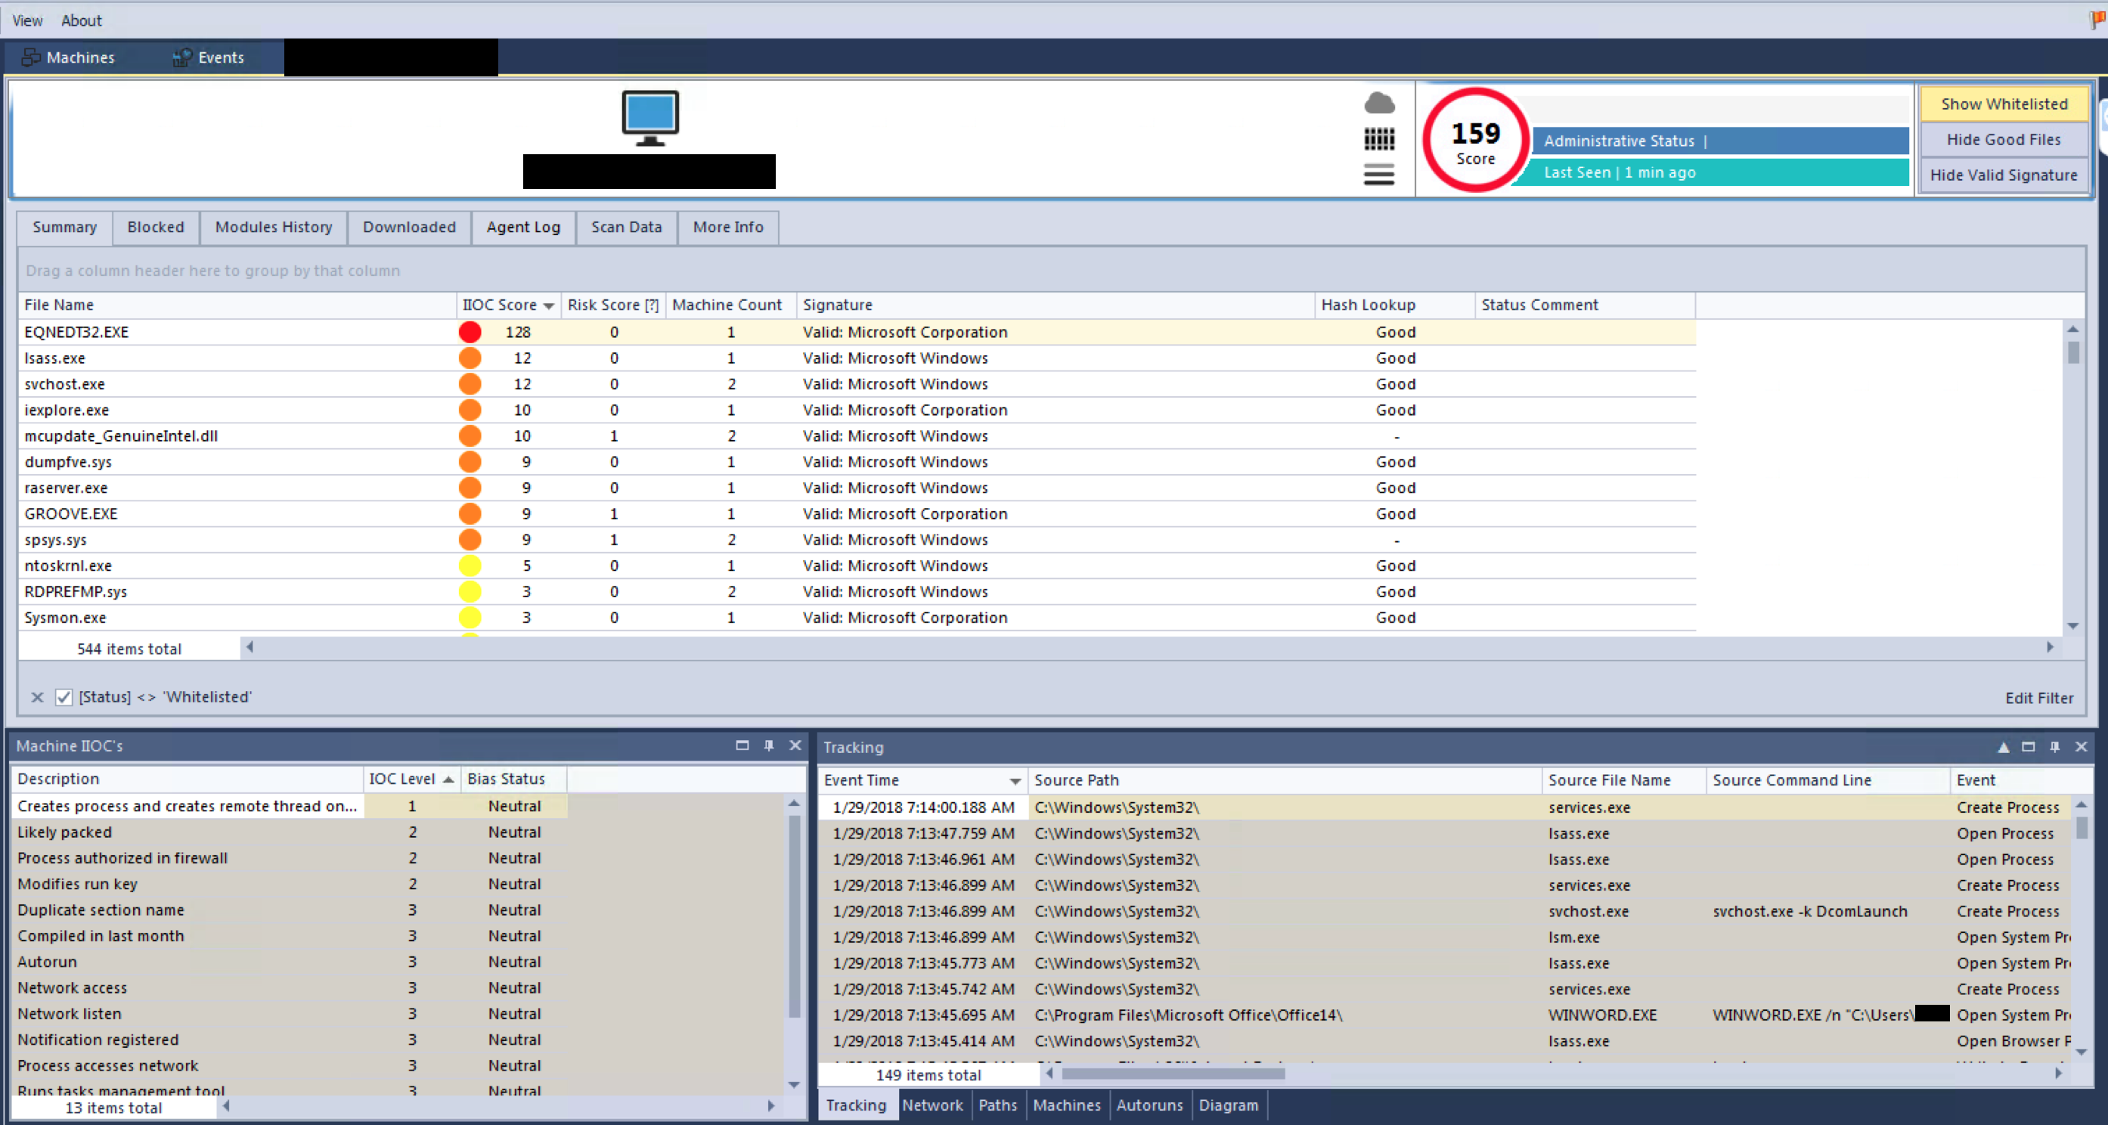Expand Event Time column dropdown arrow
Viewport: 2108px width, 1125px height.
tap(1015, 781)
